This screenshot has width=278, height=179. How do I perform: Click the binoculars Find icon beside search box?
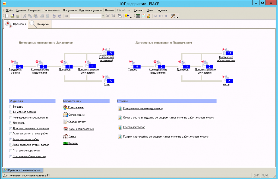click(x=67, y=16)
